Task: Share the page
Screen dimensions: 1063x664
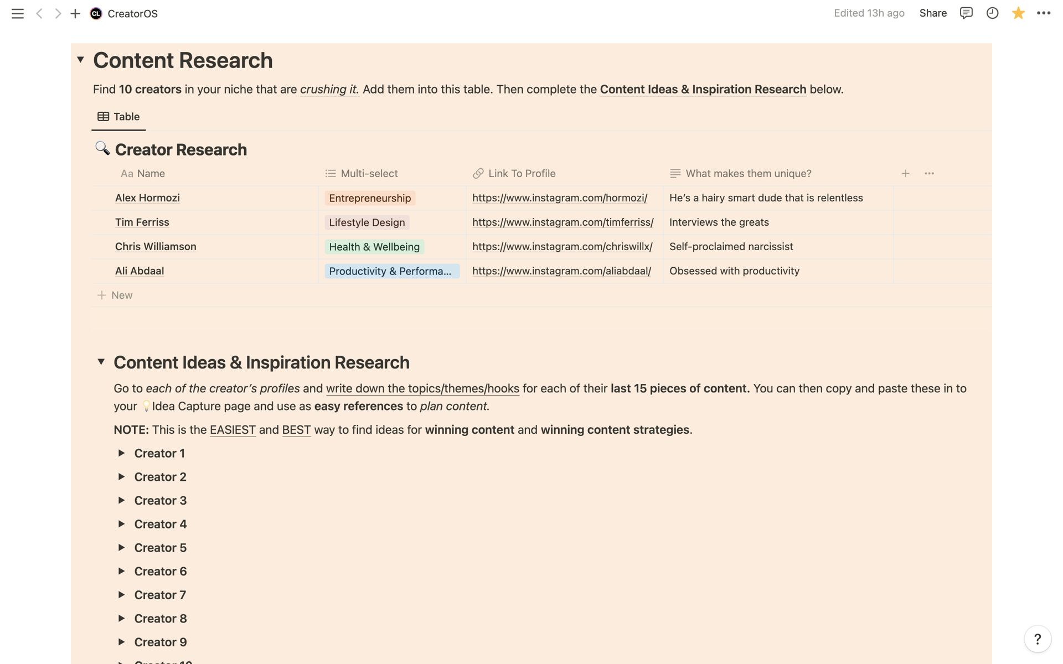Action: coord(933,13)
